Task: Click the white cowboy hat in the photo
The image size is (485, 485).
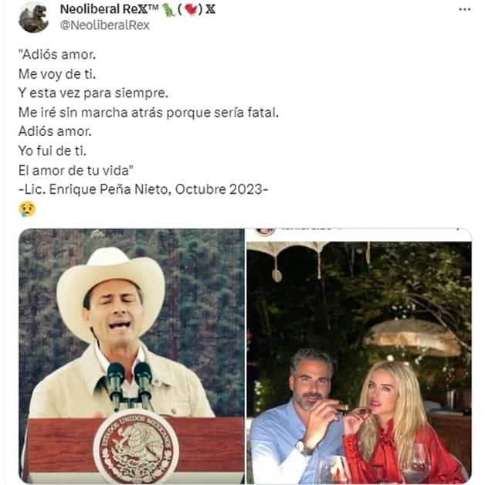Action: pyautogui.click(x=110, y=280)
